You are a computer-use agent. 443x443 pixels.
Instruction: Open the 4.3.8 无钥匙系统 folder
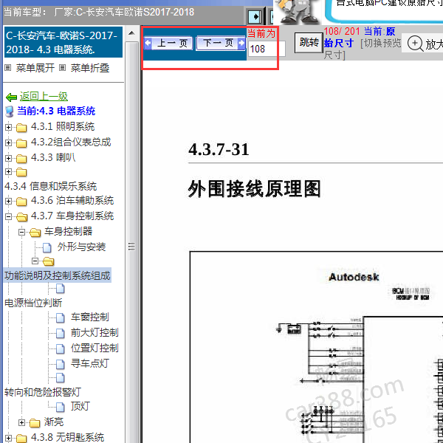click(67, 437)
